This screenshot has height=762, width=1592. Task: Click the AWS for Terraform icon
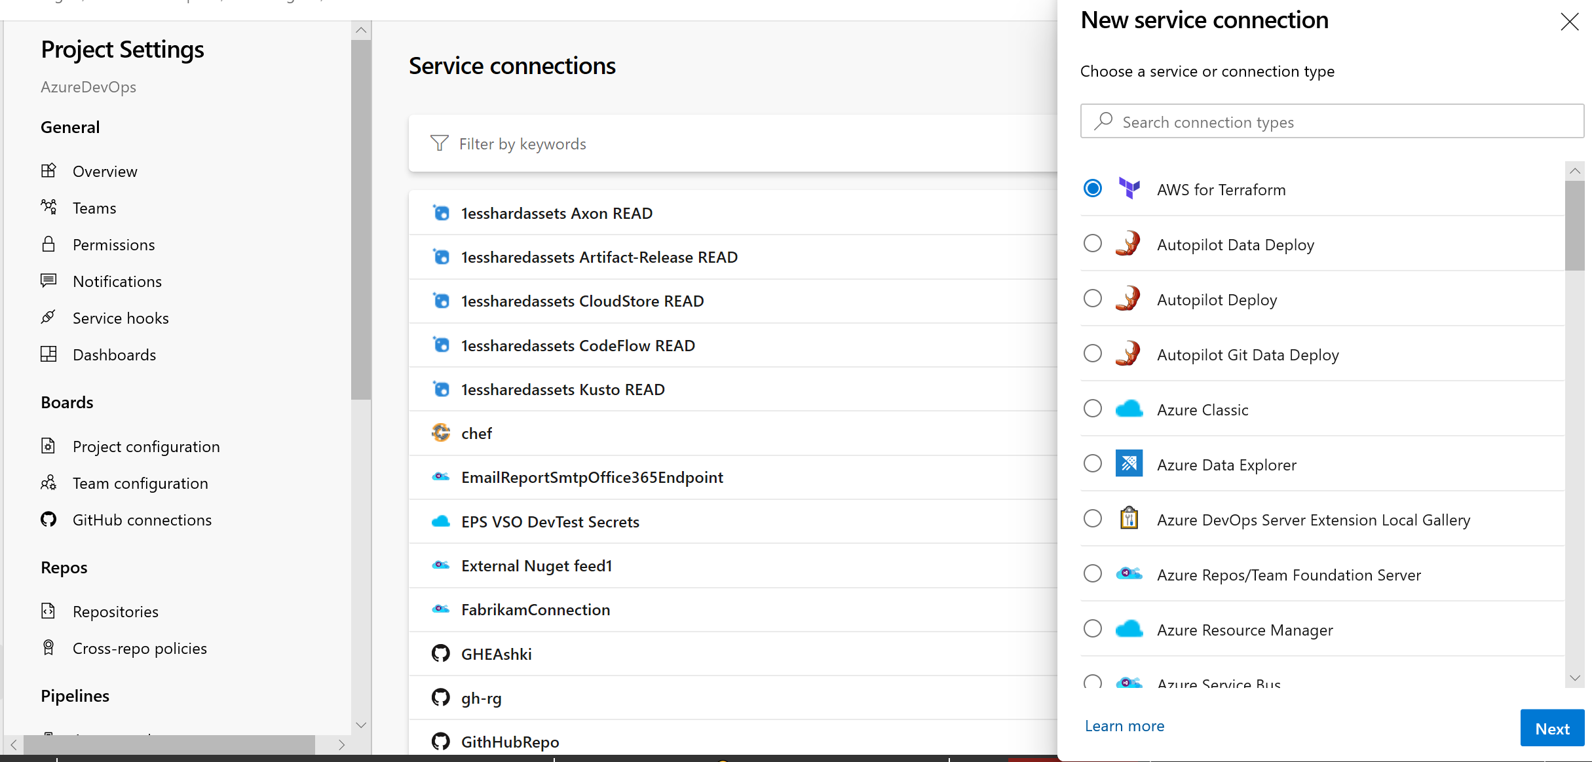click(x=1129, y=189)
